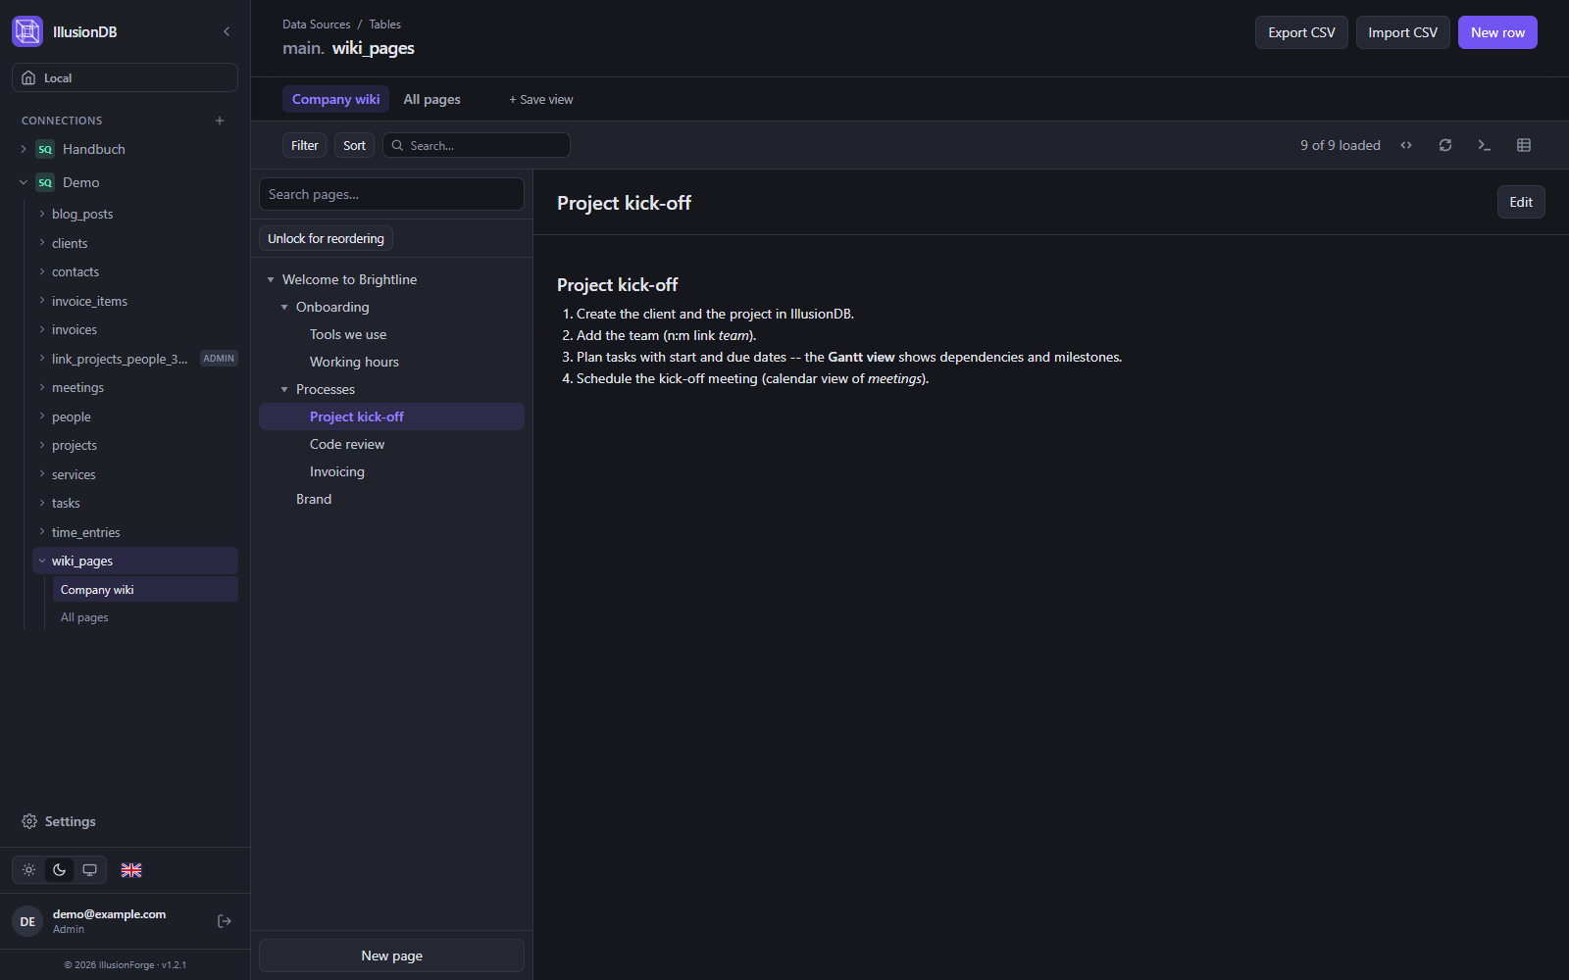
Task: Switch to the Company wiki tab
Action: coord(335,99)
